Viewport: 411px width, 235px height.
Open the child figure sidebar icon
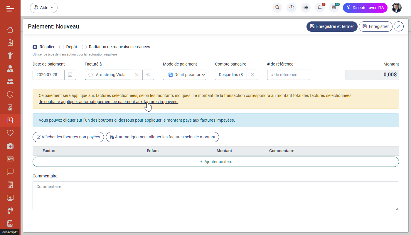10,56
